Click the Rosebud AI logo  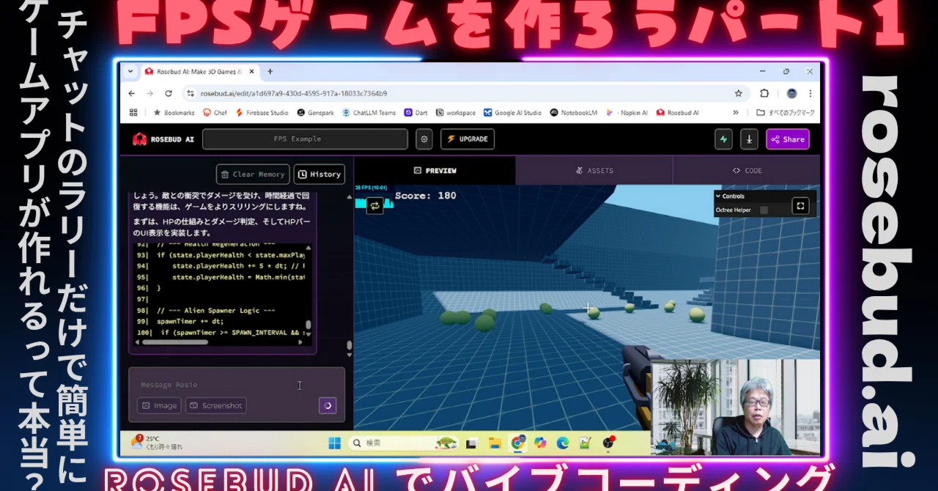click(163, 139)
